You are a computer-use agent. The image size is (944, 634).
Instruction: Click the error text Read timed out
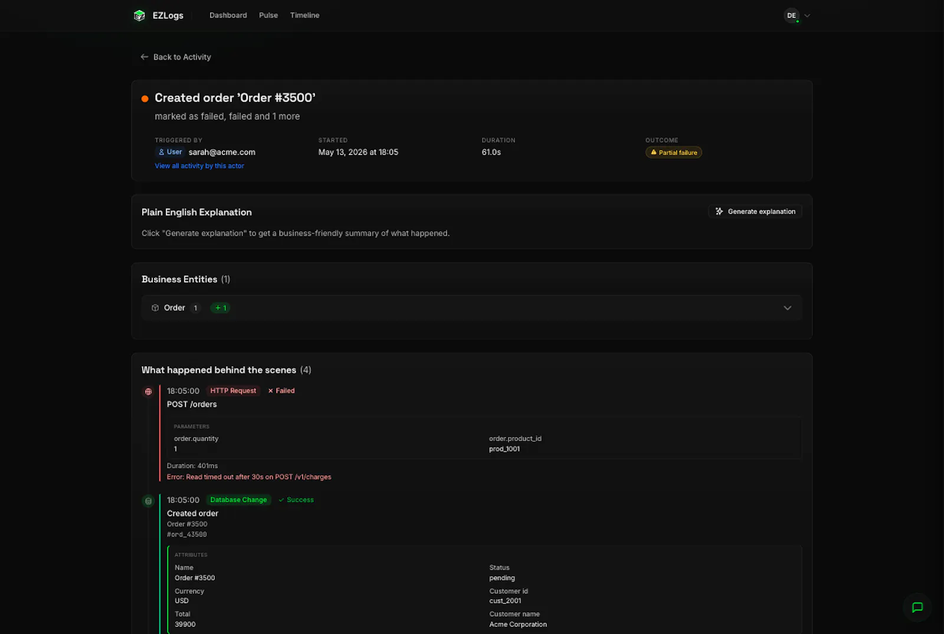click(249, 477)
